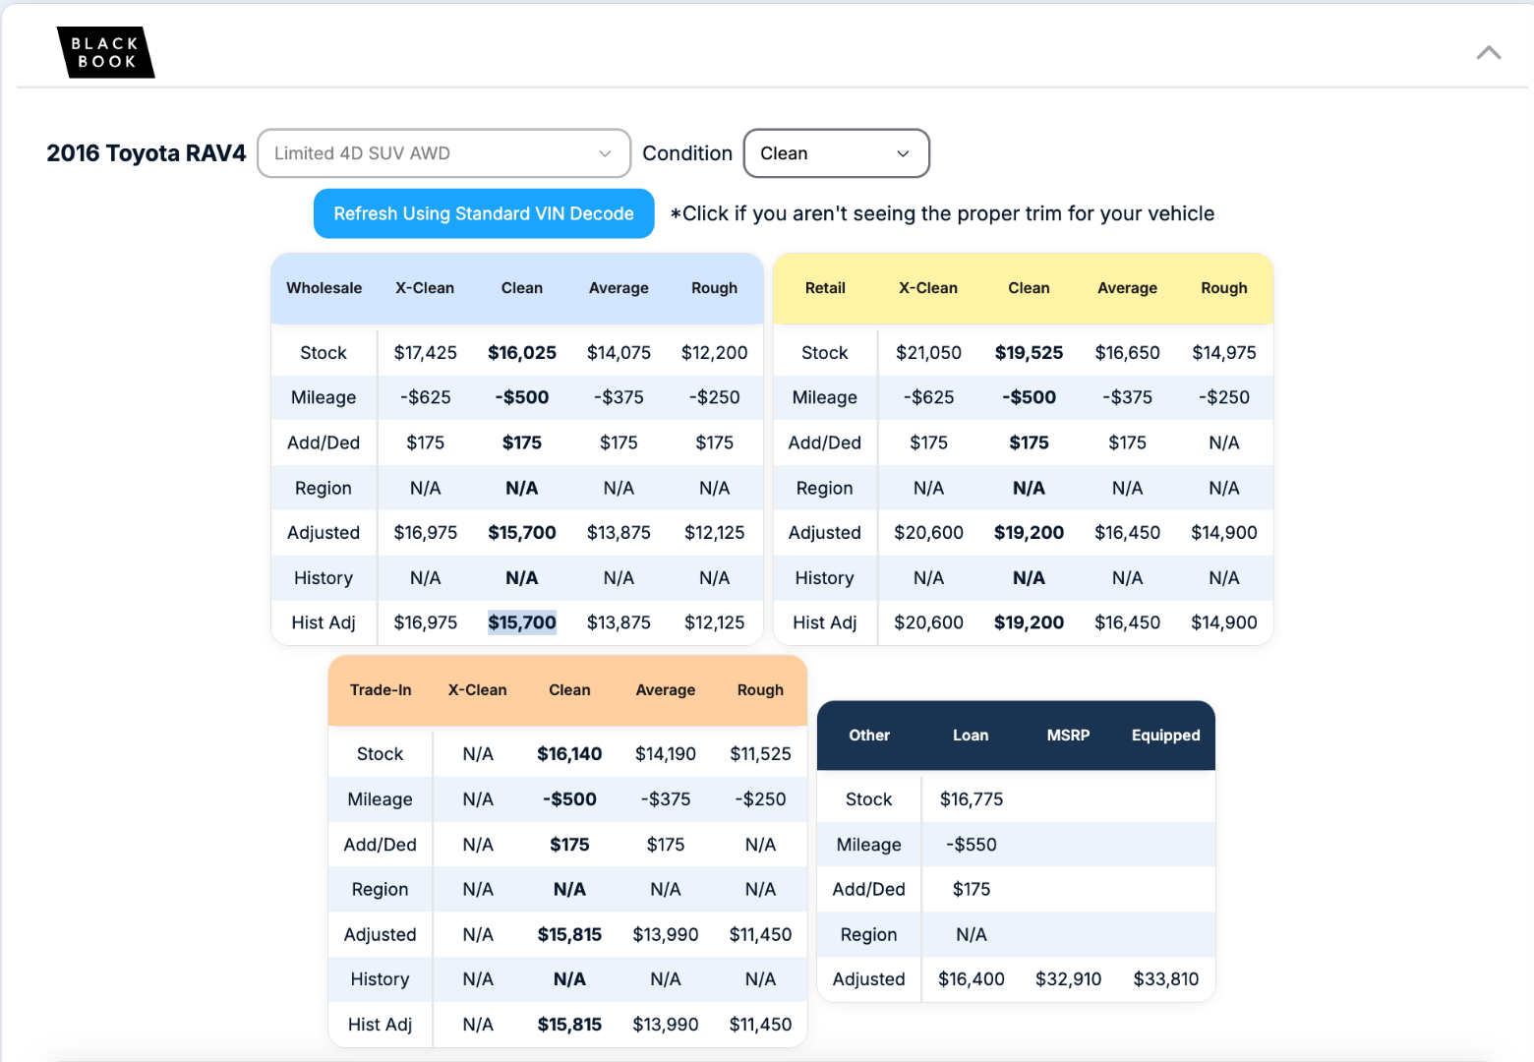The image size is (1534, 1062).
Task: Click Retail Stock X-Clean $21,050
Action: point(928,353)
